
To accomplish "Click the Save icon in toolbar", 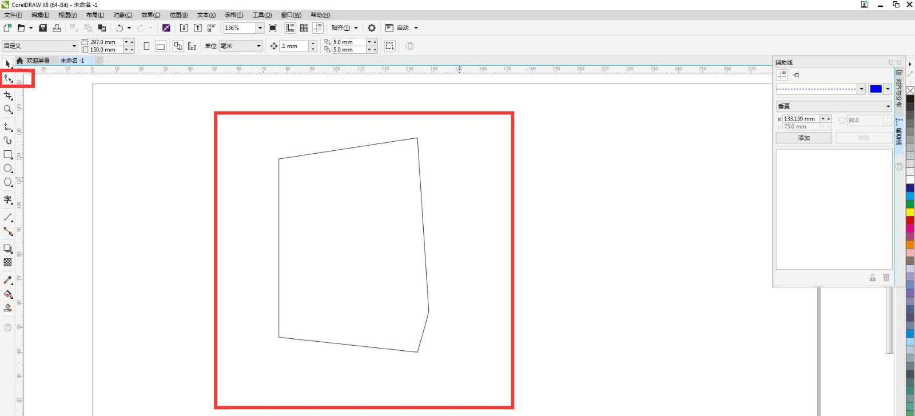I will (x=43, y=28).
